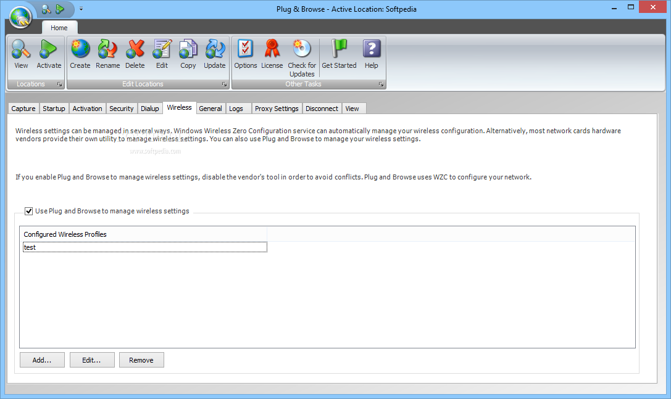The width and height of the screenshot is (671, 399).
Task: Open Help with question mark icon
Action: point(372,54)
